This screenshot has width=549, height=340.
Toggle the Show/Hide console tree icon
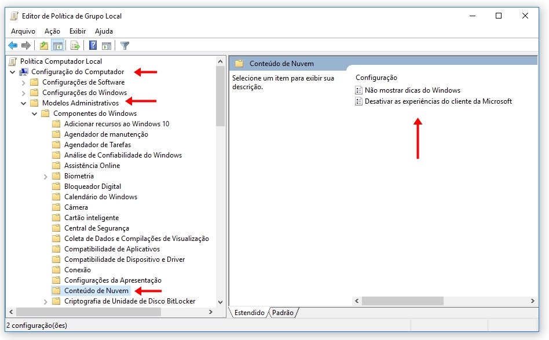click(58, 46)
